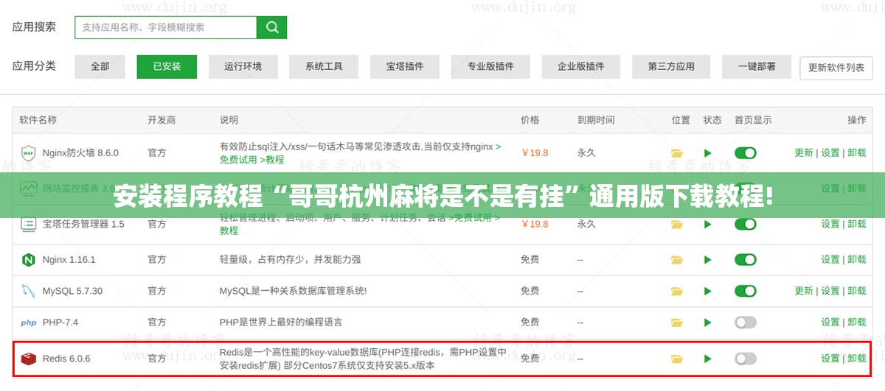This screenshot has height=391, width=885.
Task: Click 设置 link for PHP-7.4
Action: [830, 323]
